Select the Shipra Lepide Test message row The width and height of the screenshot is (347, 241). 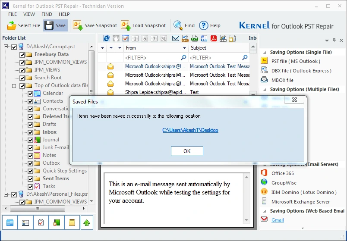pyautogui.click(x=174, y=92)
